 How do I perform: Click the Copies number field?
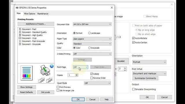tap(71, 75)
